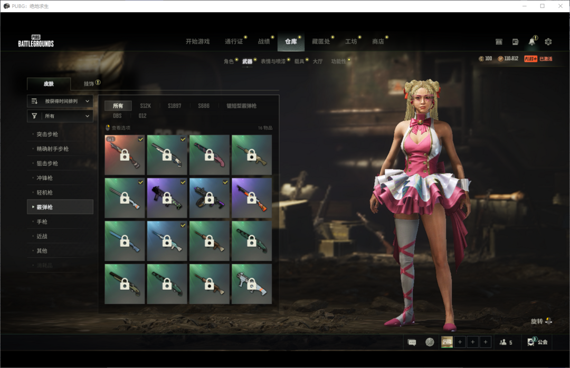The image size is (570, 368).
Task: Click the 查看选项 mouse hint icon
Action: click(108, 128)
